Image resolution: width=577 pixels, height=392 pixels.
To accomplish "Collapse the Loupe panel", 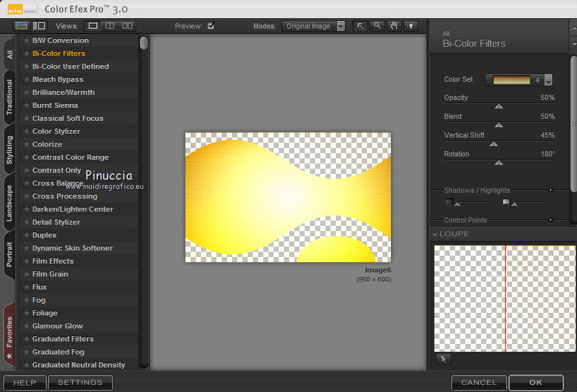I will [x=435, y=234].
